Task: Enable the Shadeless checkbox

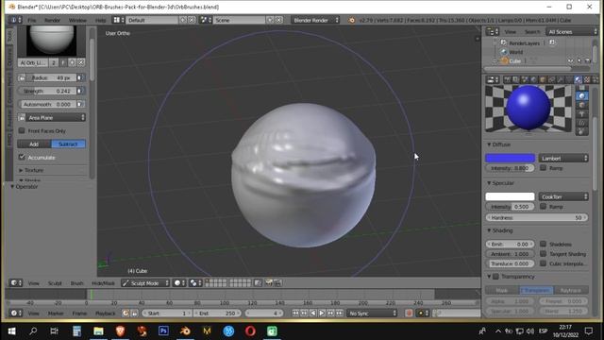Action: point(544,244)
